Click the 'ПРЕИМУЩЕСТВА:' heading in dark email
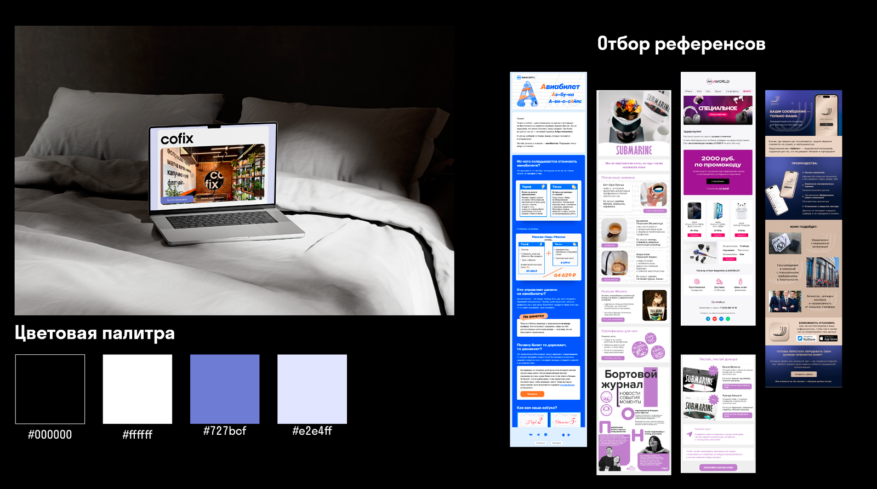Screen dimensions: 877x489 point(804,163)
